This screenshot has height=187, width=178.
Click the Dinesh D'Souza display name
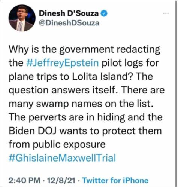[x=69, y=13]
